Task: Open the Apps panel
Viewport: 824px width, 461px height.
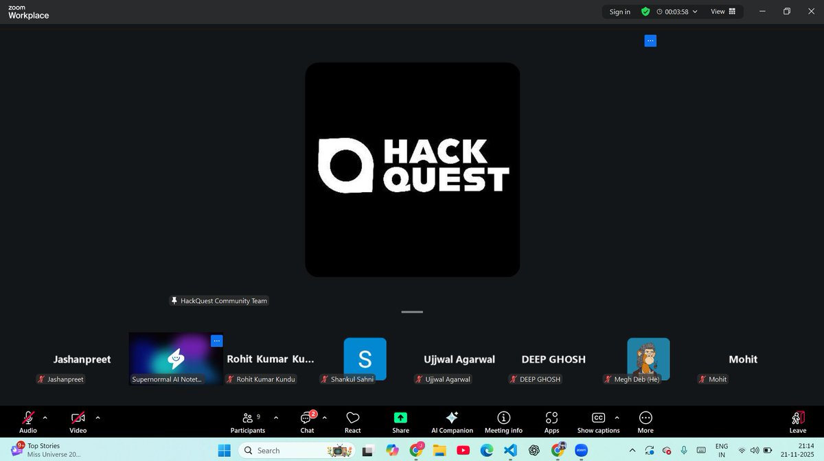Action: [551, 422]
